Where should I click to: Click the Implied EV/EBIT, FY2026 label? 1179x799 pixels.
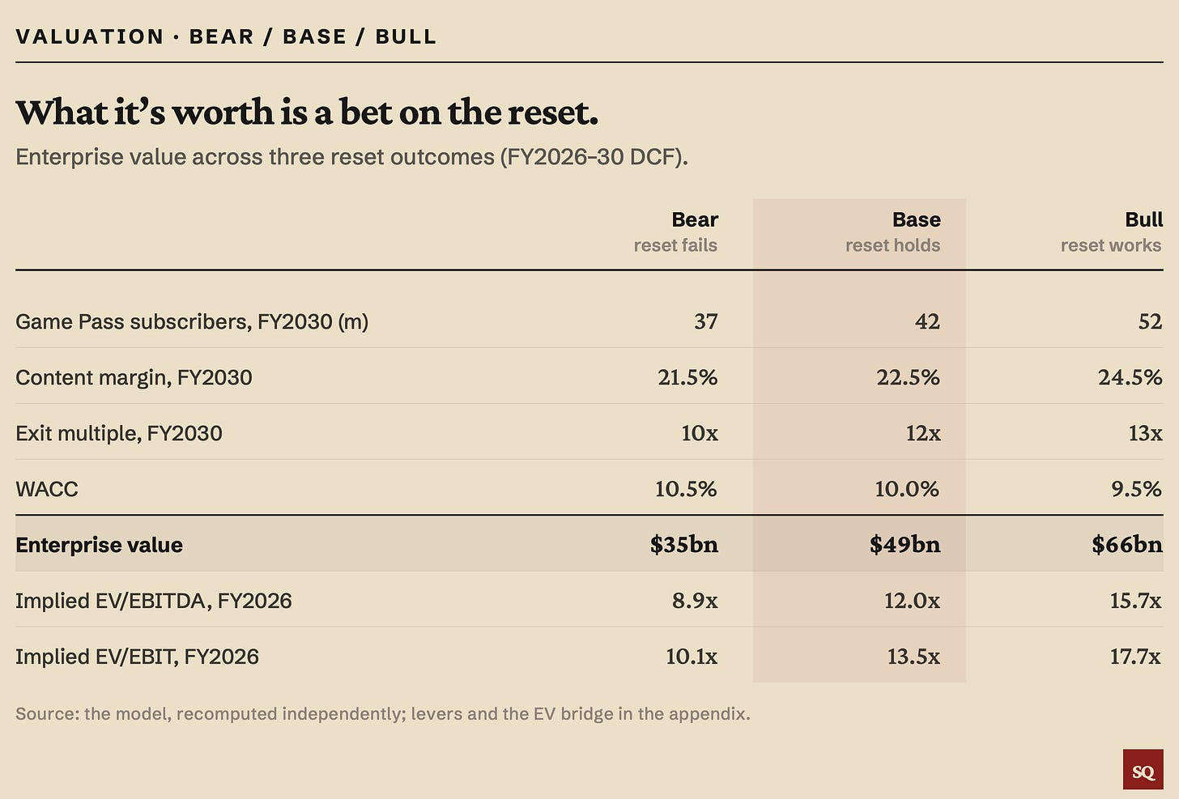coord(137,657)
